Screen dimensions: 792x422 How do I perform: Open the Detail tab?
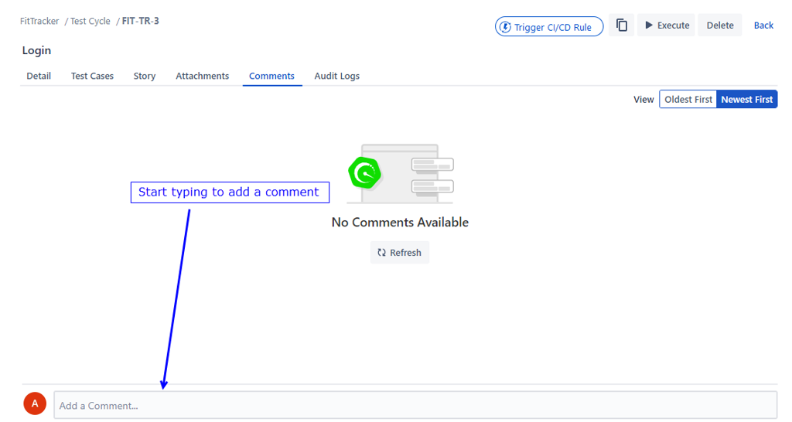pos(39,76)
